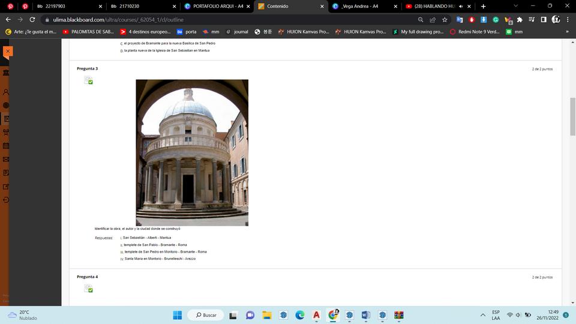Viewport: 576px width, 324px height.
Task: Click the address bar URL
Action: pos(118,19)
